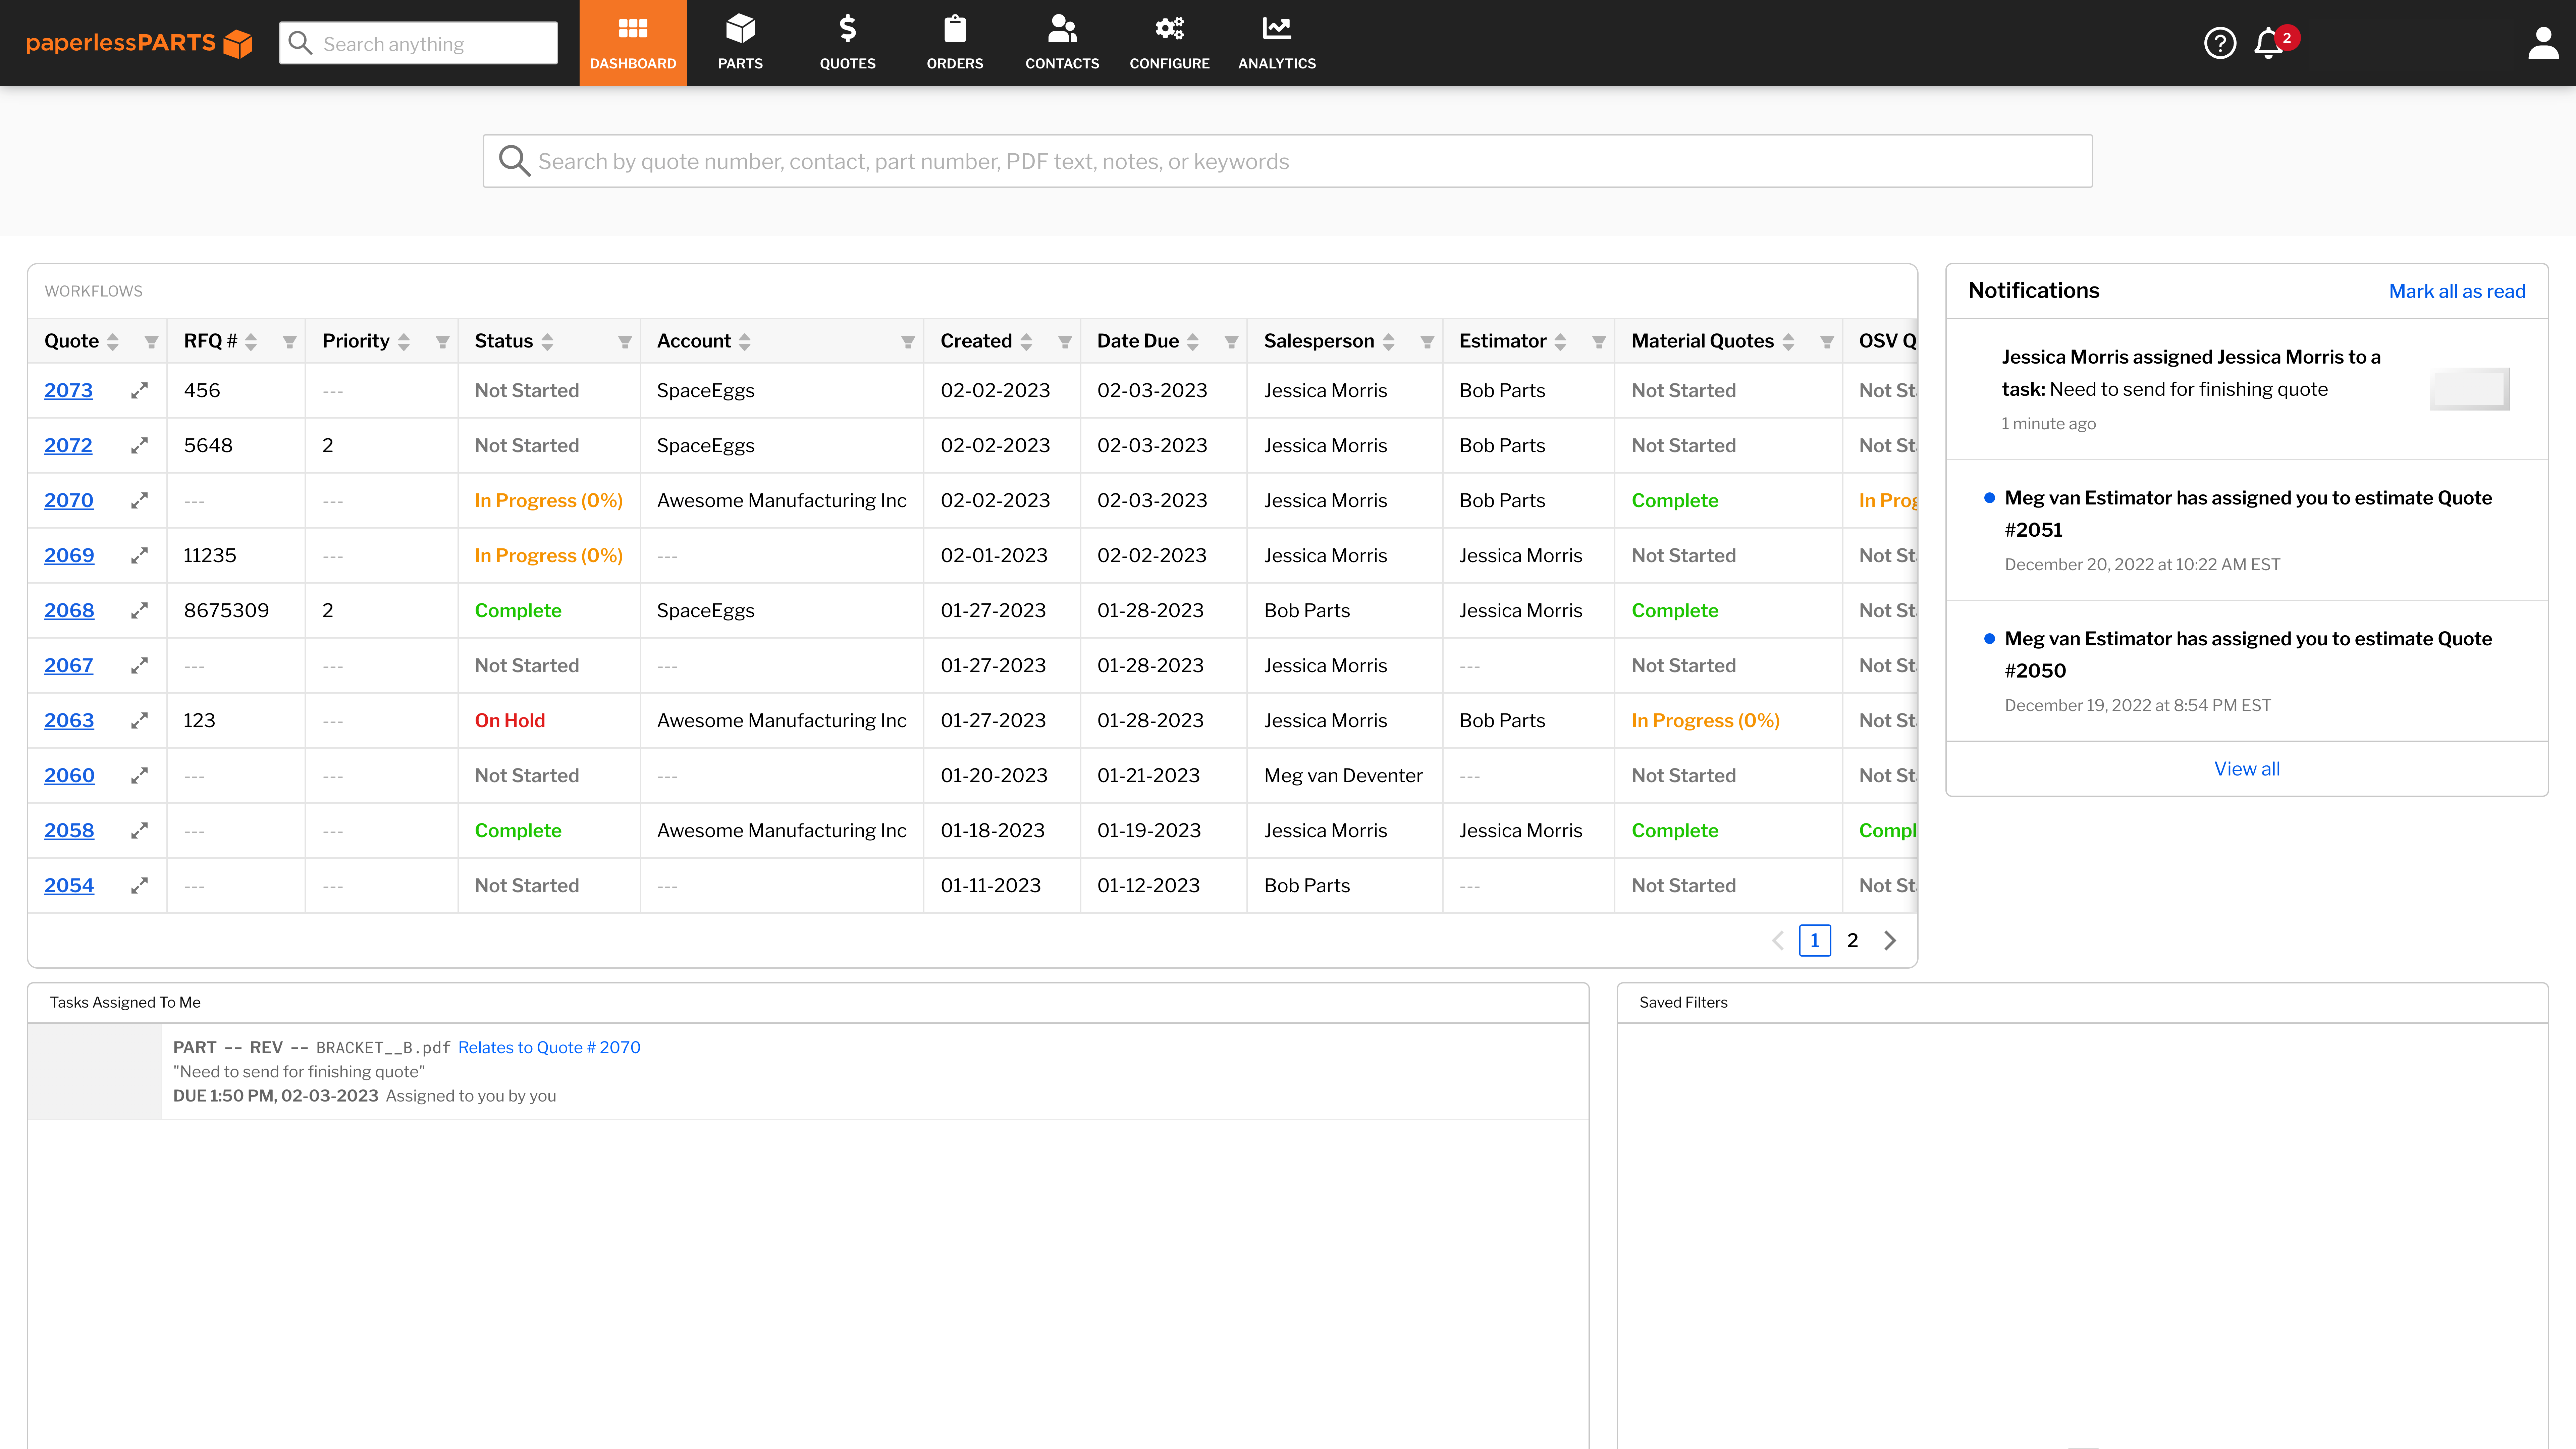
Task: Click View all notifications link
Action: (2247, 769)
